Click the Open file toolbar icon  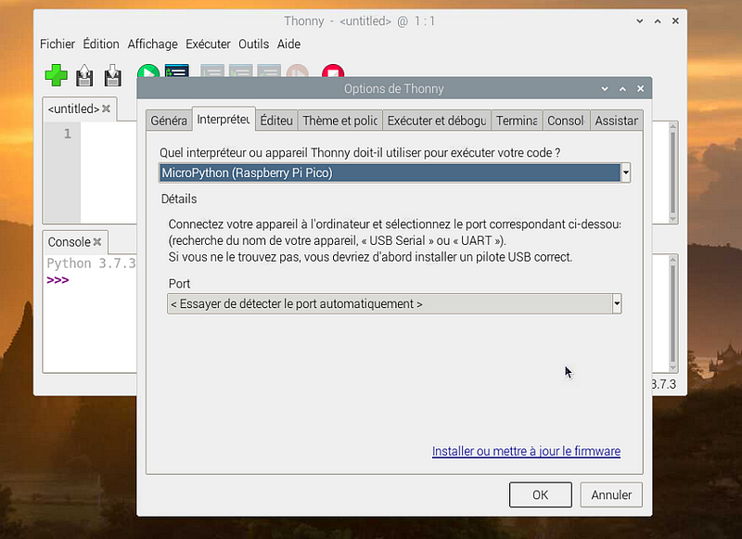tap(84, 75)
